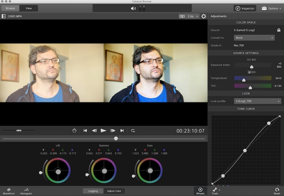Image resolution: width=284 pixels, height=196 pixels.
Task: Switch to the View tab
Action: point(28,8)
